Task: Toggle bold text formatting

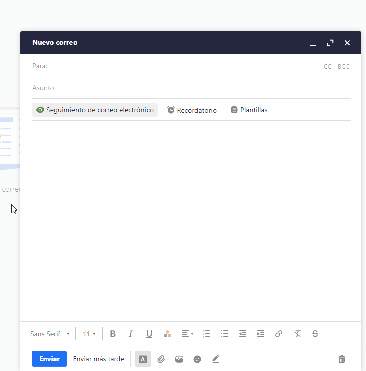Action: (x=113, y=334)
